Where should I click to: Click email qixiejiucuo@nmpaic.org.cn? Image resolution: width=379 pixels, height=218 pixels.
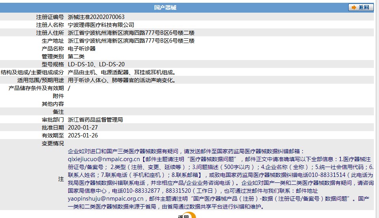[104, 159]
